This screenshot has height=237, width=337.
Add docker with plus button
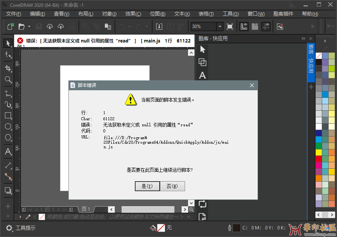(x=311, y=87)
